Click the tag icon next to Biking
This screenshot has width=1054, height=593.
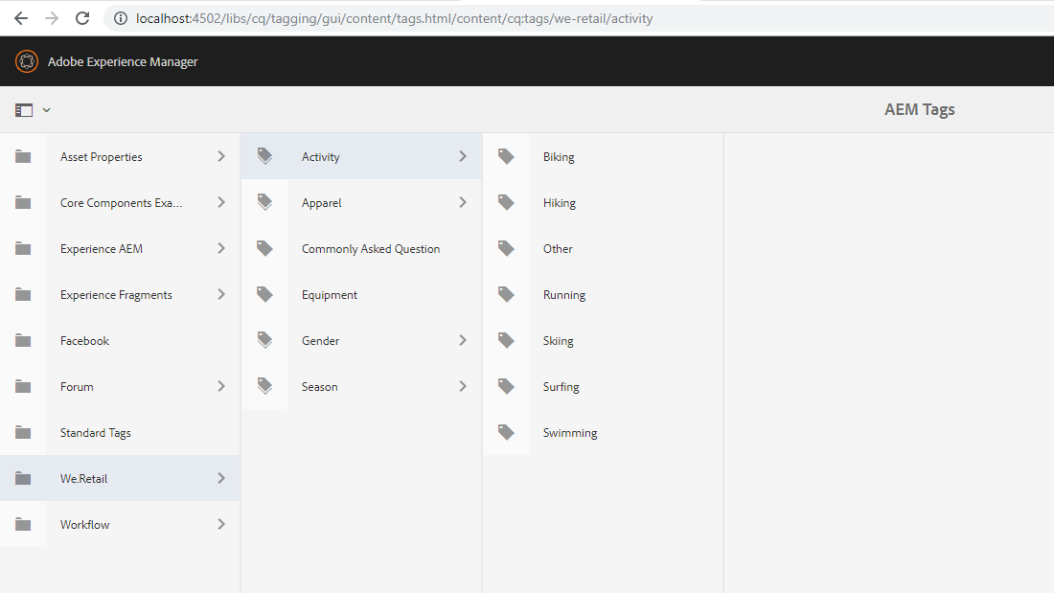pos(506,156)
